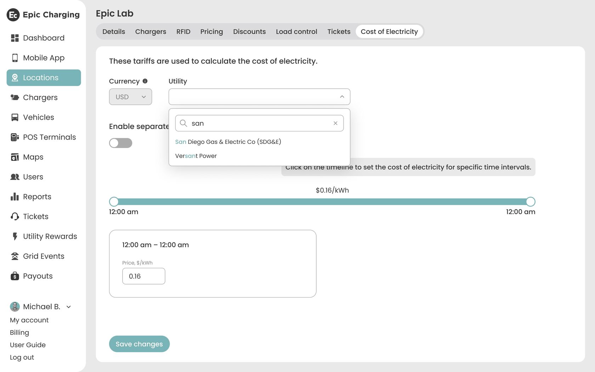This screenshot has width=595, height=372.
Task: Click the Tickets headset icon in sidebar
Action: point(15,216)
